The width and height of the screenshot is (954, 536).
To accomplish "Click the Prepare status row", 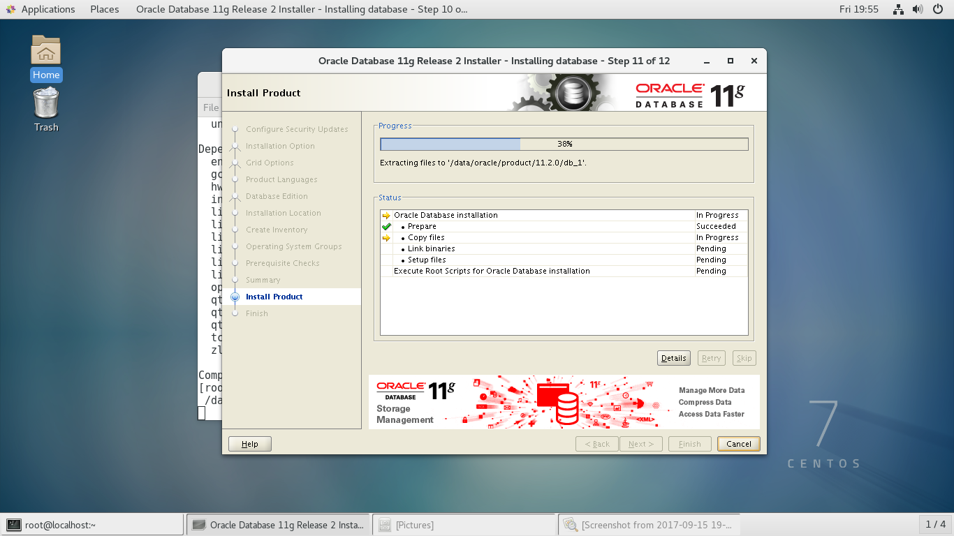I will (564, 226).
